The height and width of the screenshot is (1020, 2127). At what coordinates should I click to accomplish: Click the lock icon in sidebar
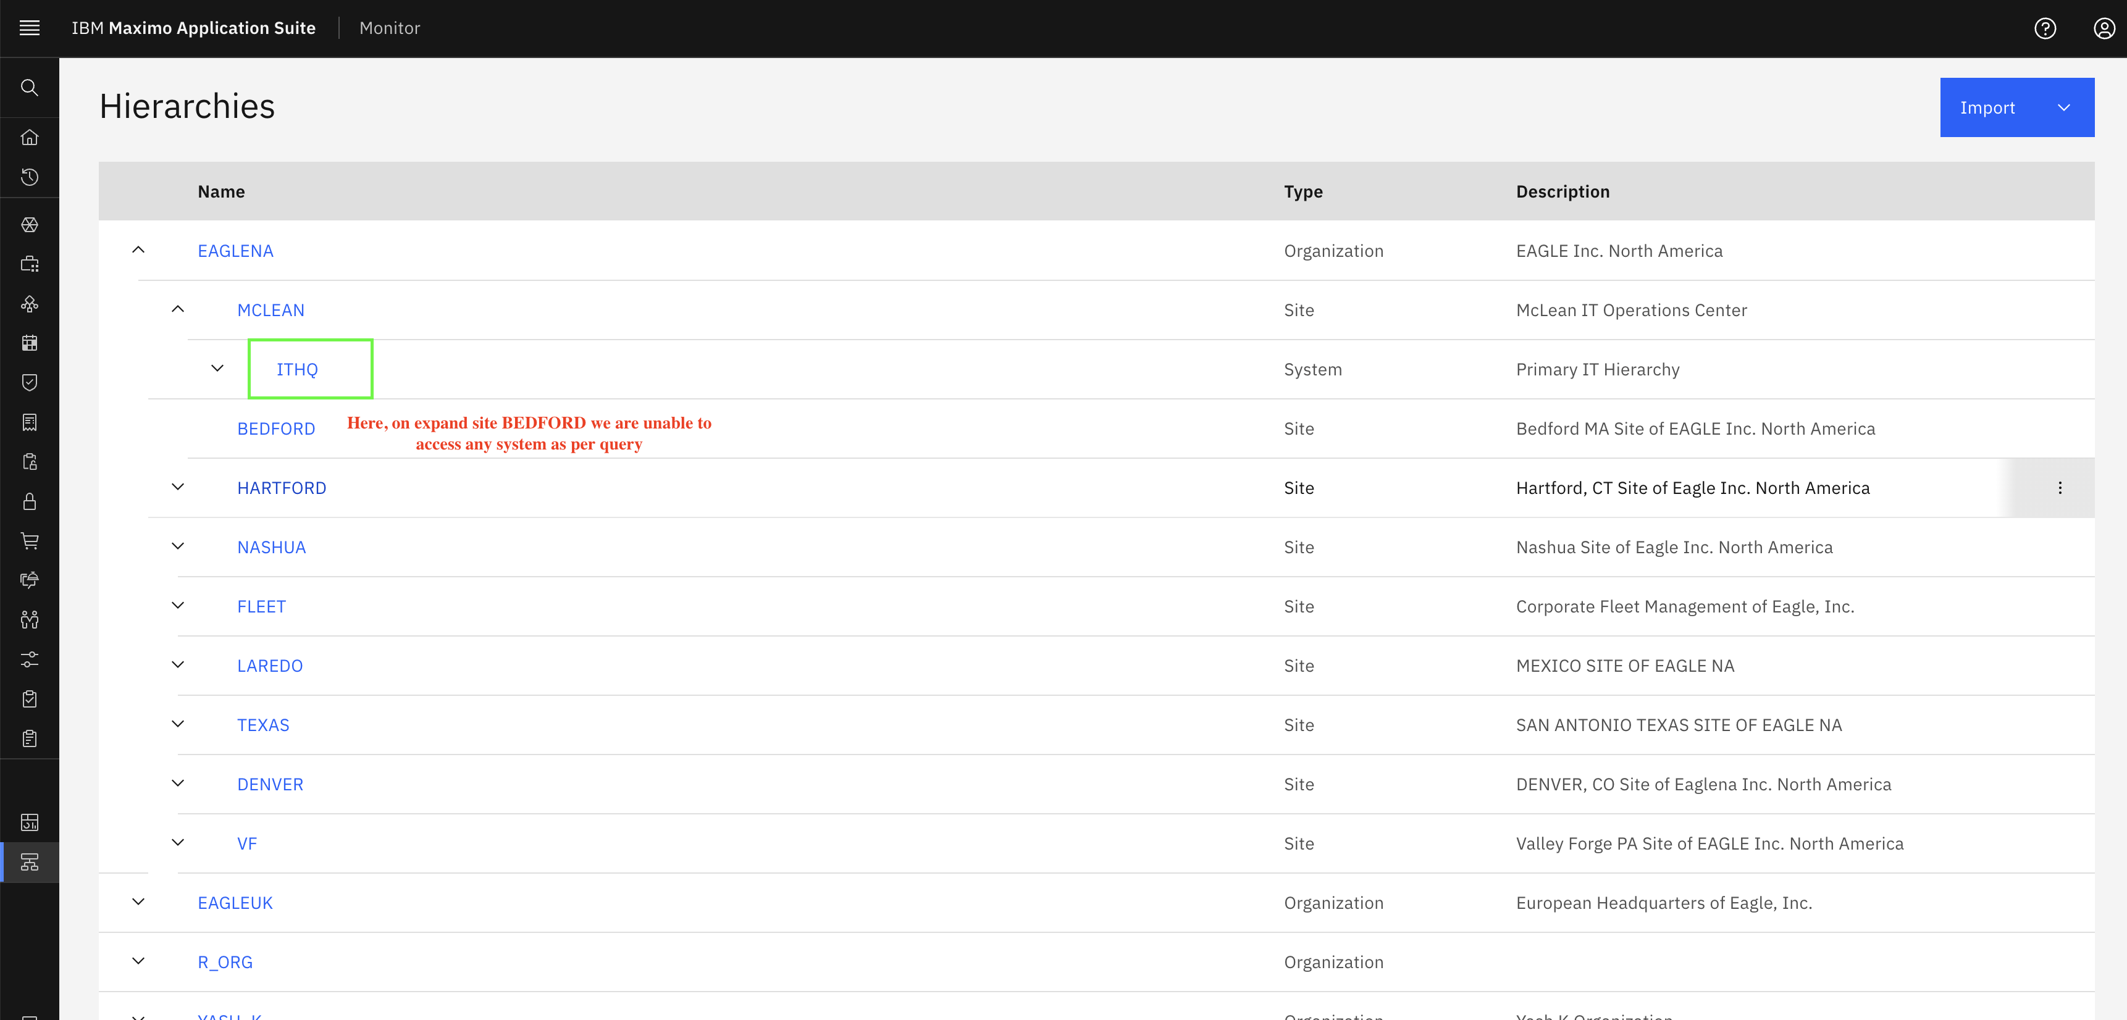coord(30,501)
